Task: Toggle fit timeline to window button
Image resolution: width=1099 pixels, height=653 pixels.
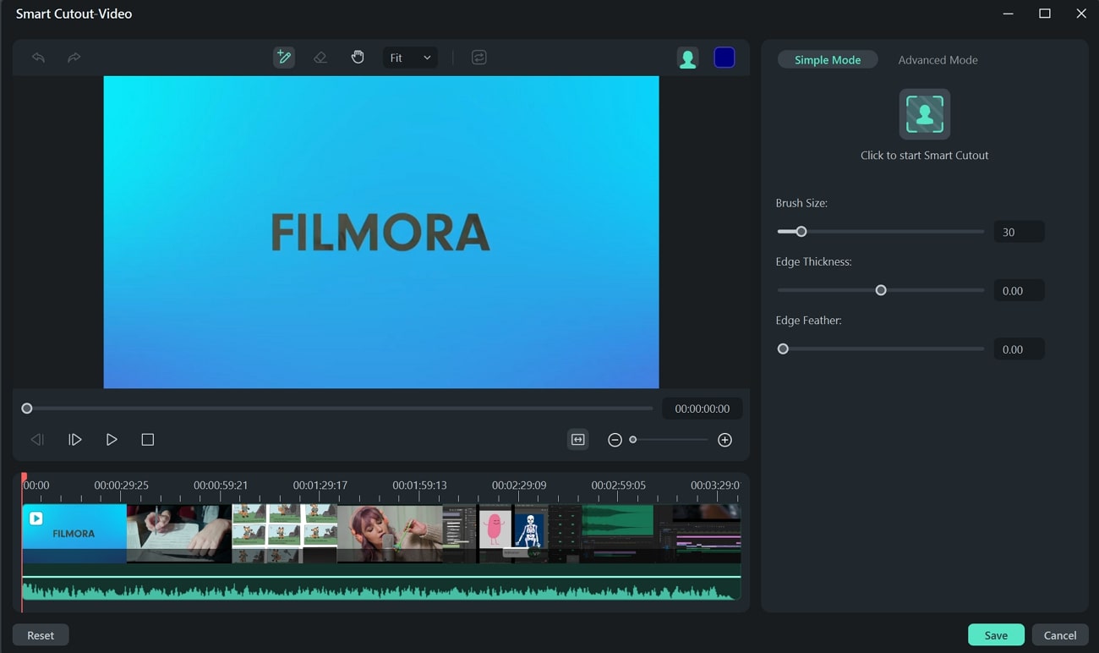Action: (x=578, y=440)
